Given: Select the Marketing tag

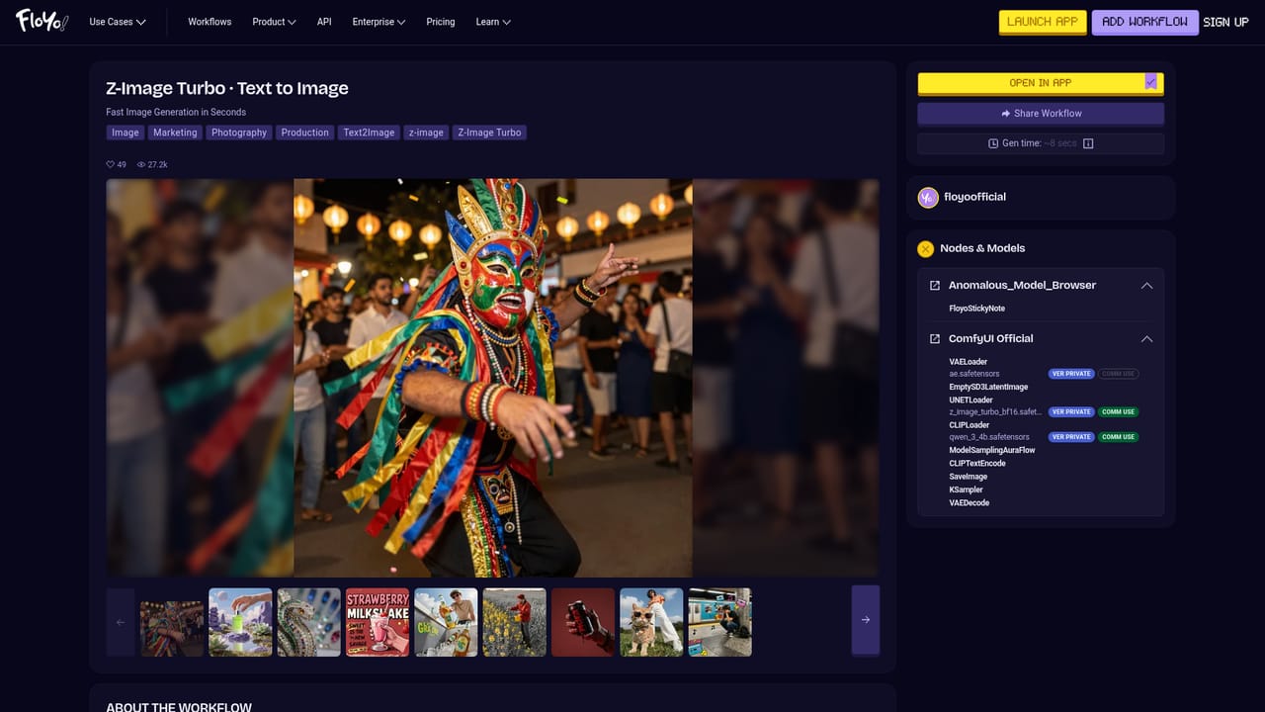Looking at the screenshot, I should click(x=175, y=133).
